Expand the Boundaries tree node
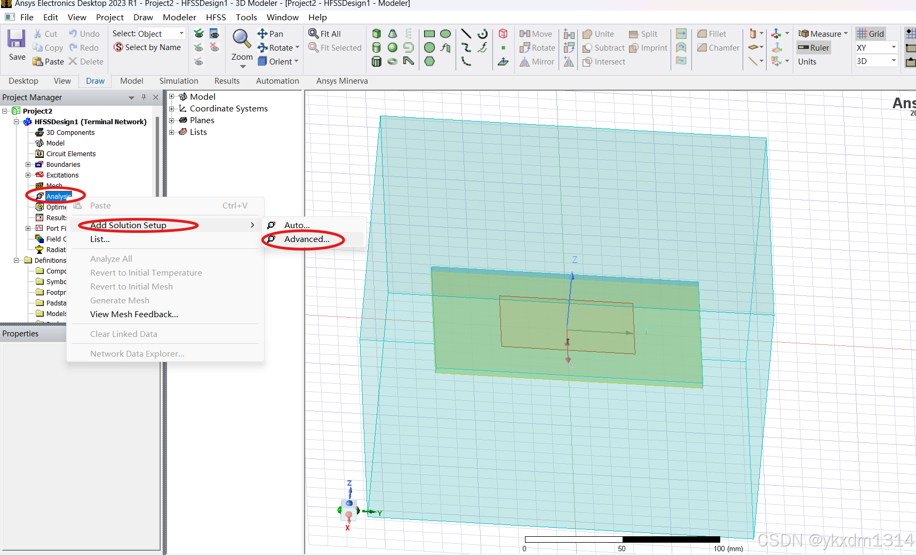916x556 pixels. 28,164
